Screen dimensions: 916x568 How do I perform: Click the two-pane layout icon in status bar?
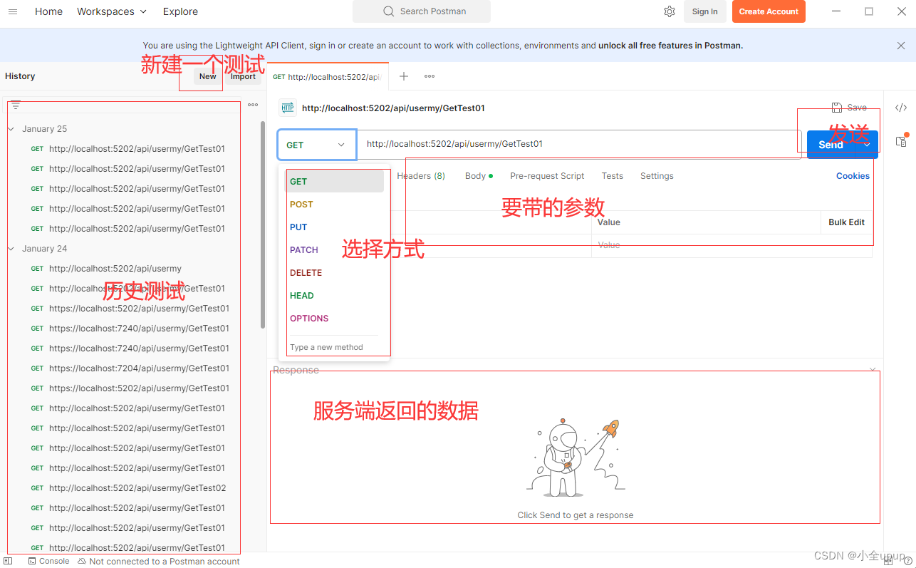click(x=888, y=561)
